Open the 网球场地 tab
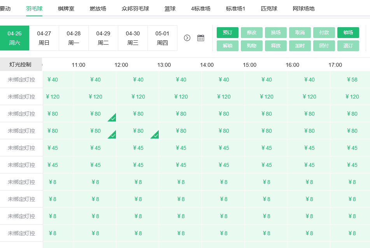 [304, 9]
